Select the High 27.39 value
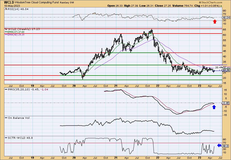Screen dimensions: 231x160 click(x=131, y=6)
